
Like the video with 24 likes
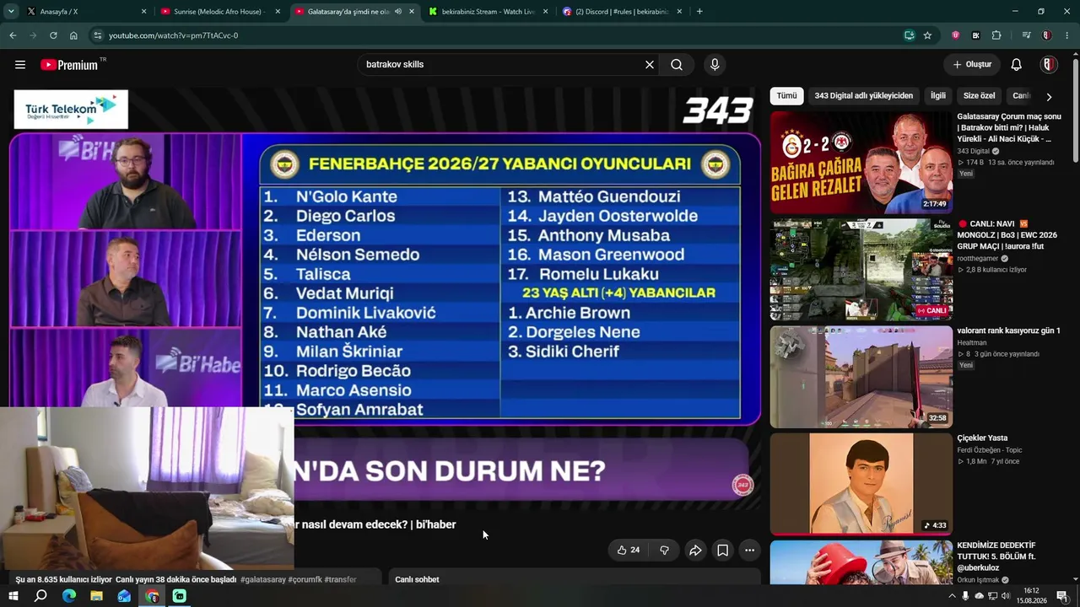628,551
